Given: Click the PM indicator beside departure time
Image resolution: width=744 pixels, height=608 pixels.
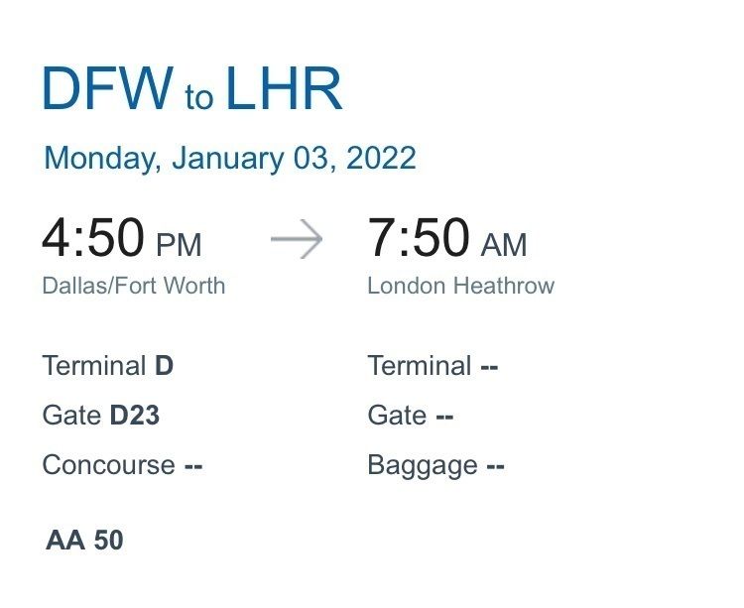Looking at the screenshot, I should pos(179,244).
